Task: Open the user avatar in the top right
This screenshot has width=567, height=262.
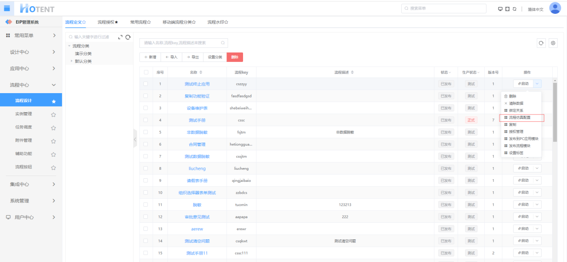Action: point(554,8)
